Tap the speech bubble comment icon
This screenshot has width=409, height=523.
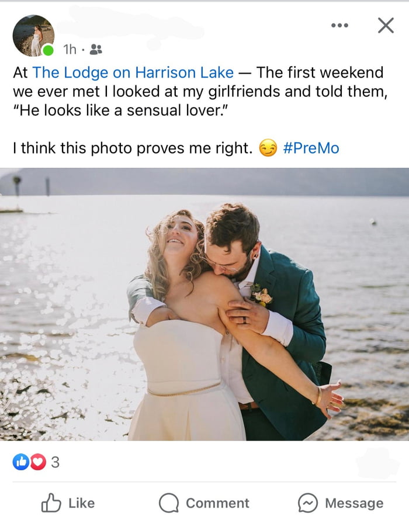tap(169, 503)
